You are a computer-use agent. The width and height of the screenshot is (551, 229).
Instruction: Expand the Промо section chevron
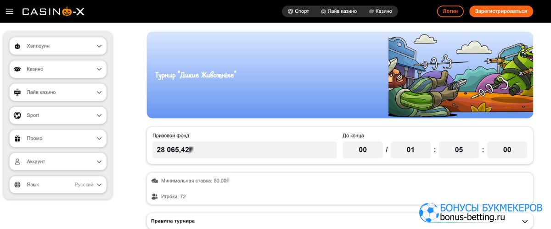[99, 138]
